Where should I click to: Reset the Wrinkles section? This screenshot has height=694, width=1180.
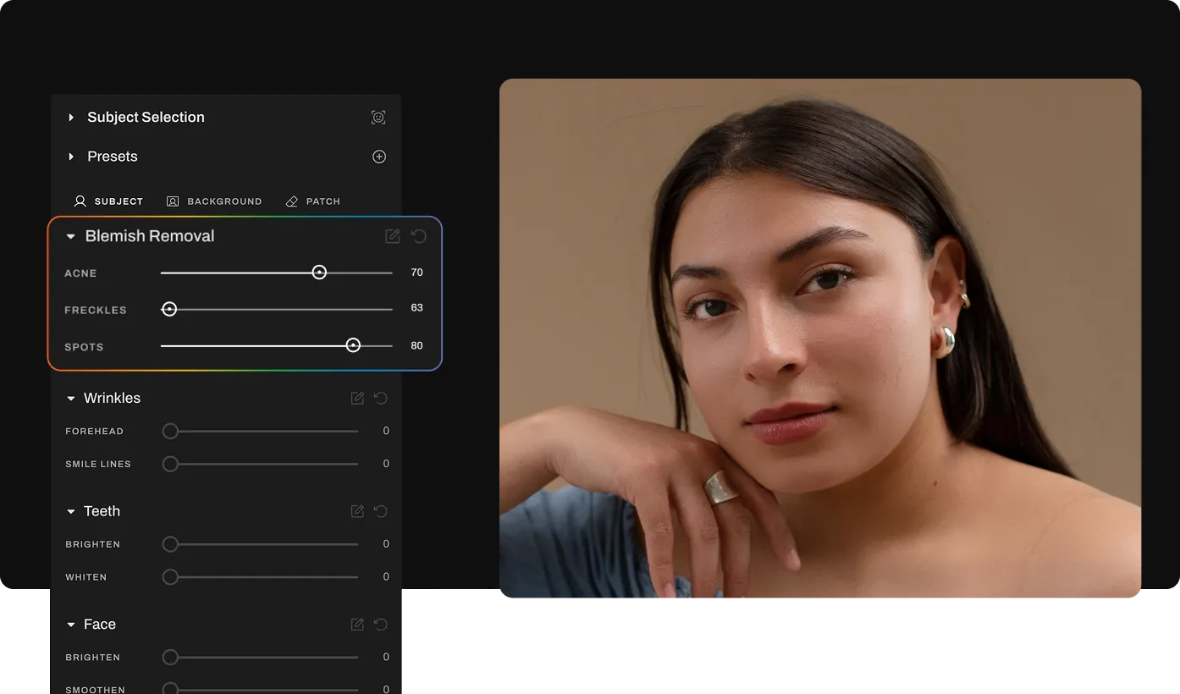(381, 398)
